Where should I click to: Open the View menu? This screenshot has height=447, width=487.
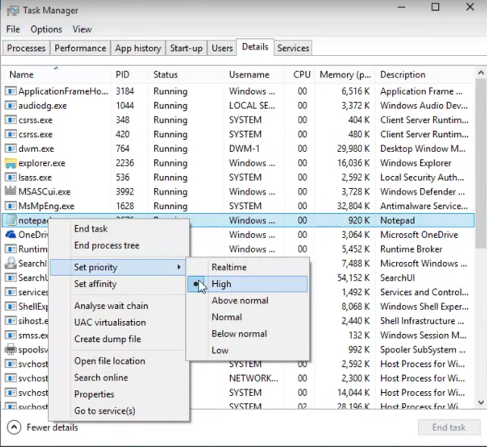(82, 29)
